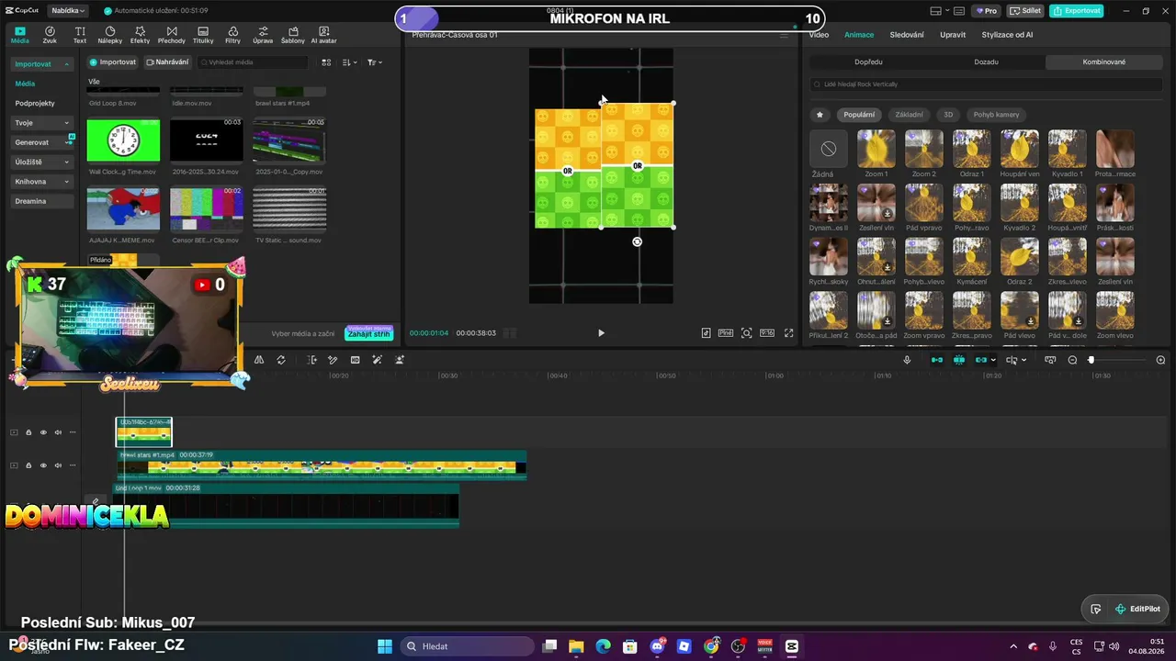Click the Sdílet share button
1176x661 pixels.
coord(1024,11)
